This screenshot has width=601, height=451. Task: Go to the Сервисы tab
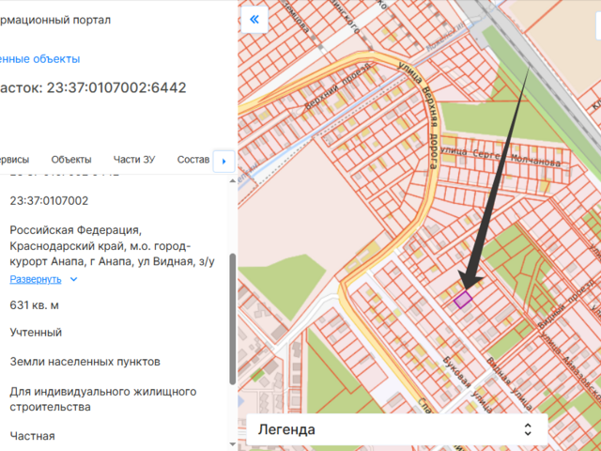pos(13,159)
